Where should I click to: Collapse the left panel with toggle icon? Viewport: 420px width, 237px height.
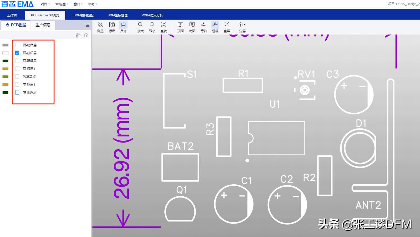(x=87, y=25)
